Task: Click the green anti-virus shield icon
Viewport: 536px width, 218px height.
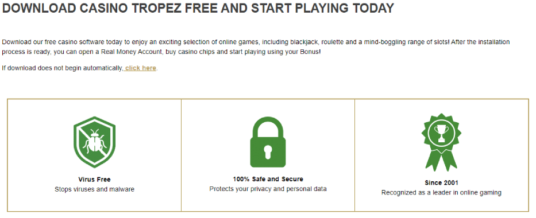Action: [x=94, y=142]
